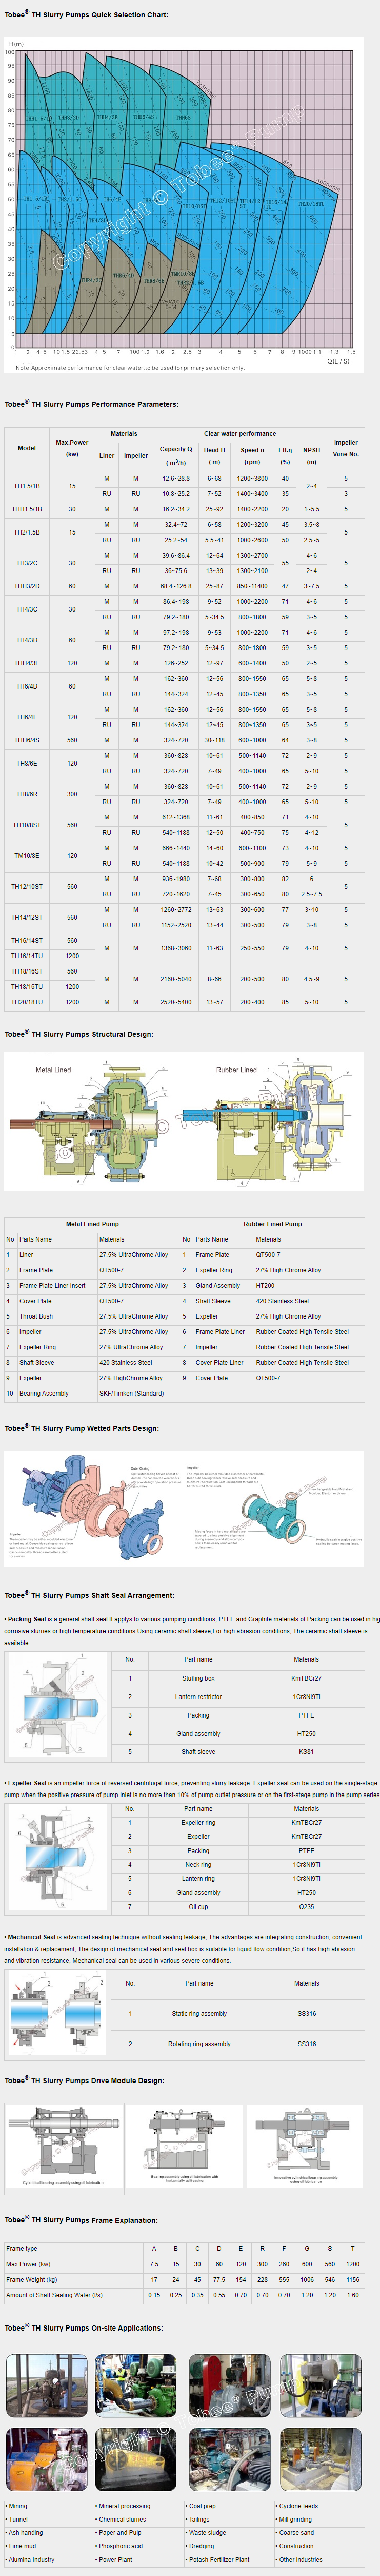Screen dimensions: 380x2576
Task: Click 'Rotating ring assembly' part name
Action: point(199,2043)
